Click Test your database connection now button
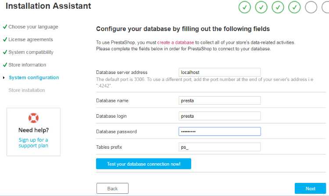The image size is (329, 196). pyautogui.click(x=143, y=164)
